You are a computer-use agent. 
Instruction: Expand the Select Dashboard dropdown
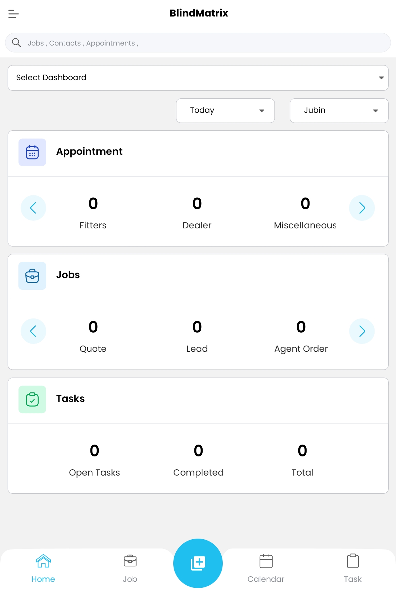198,78
